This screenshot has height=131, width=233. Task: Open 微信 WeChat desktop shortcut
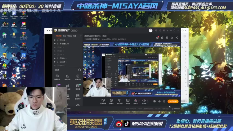4,35
